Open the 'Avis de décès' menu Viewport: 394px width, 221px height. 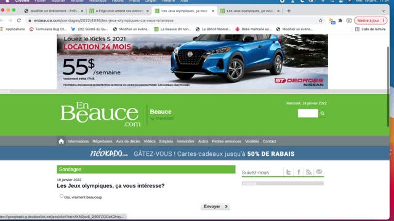128,141
